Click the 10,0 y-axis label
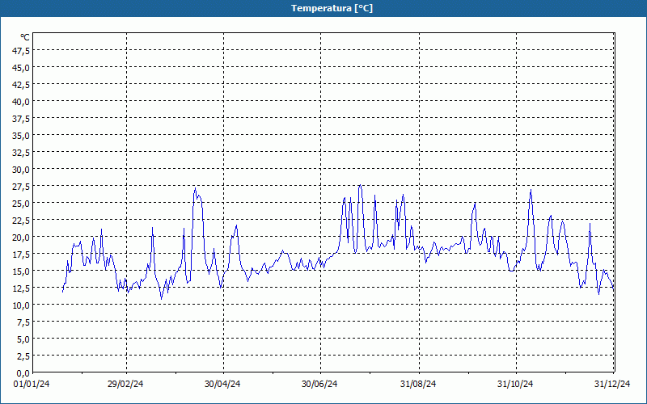647x404 pixels. [x=22, y=305]
